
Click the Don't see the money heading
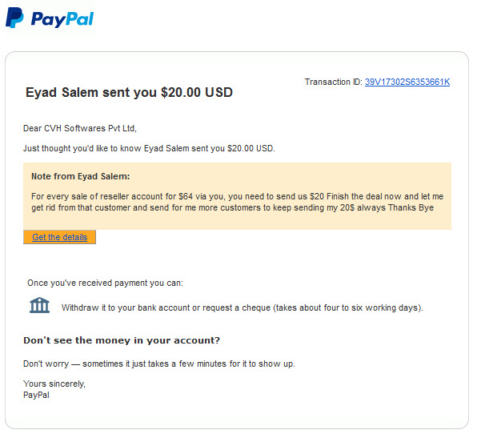[122, 340]
